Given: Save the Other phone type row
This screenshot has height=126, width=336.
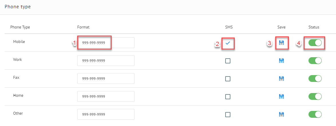Looking at the screenshot, I should (x=281, y=114).
